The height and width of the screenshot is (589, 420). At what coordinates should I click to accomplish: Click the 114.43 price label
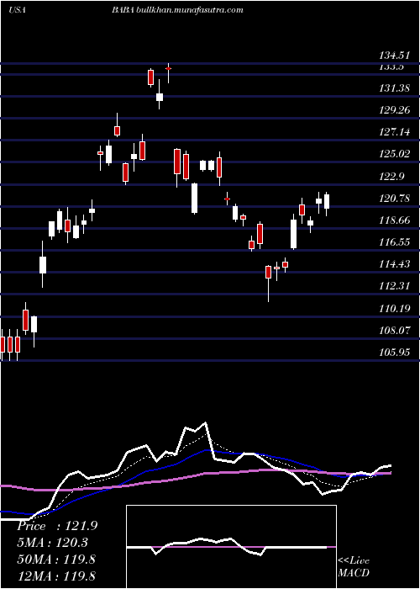(x=394, y=264)
